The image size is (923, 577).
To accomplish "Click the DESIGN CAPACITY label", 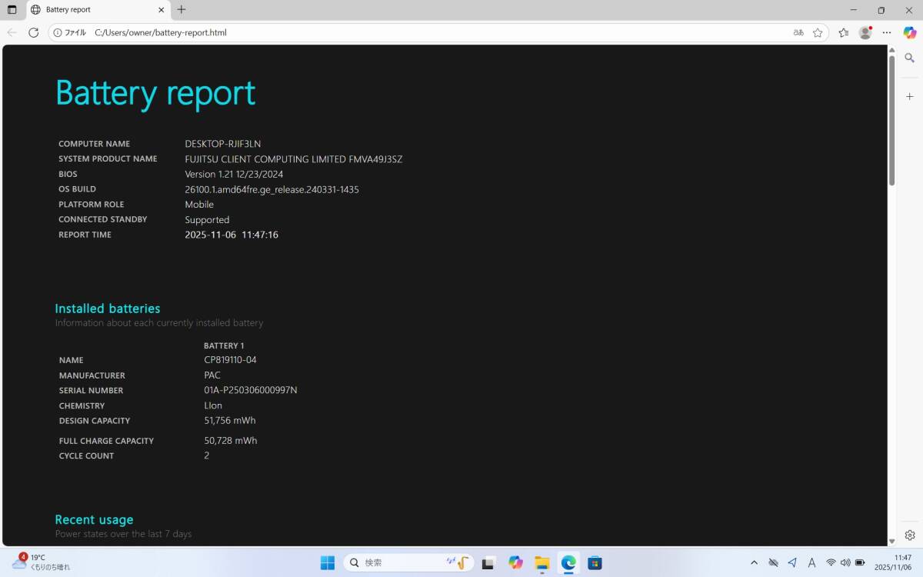I will (95, 421).
